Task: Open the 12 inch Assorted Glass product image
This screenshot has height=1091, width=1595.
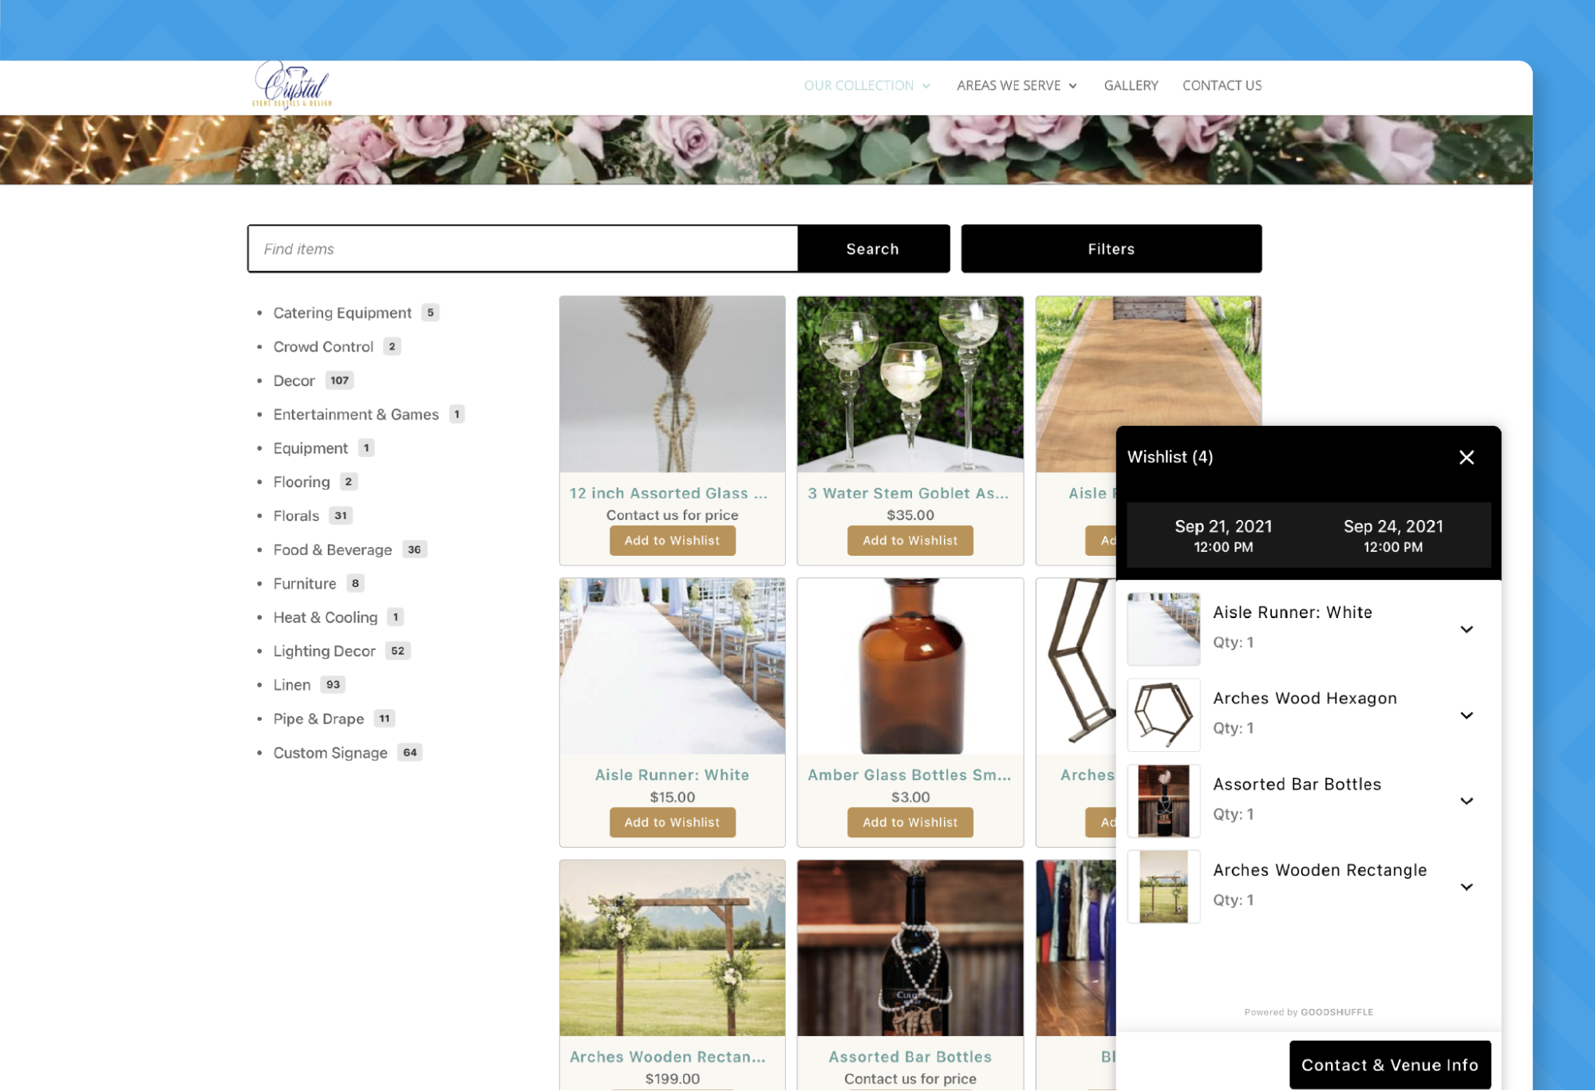Action: point(672,384)
